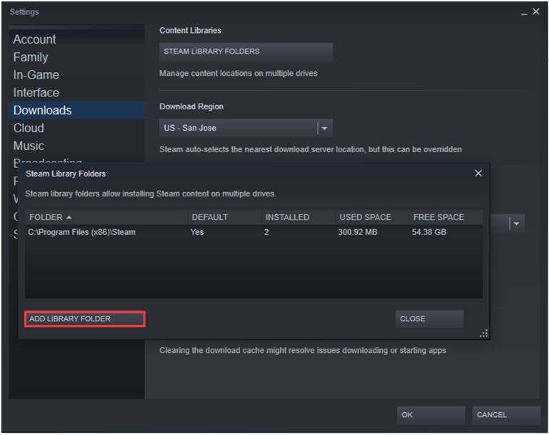This screenshot has height=435, width=550.
Task: Click the dialog resize grip icon
Action: (484, 334)
